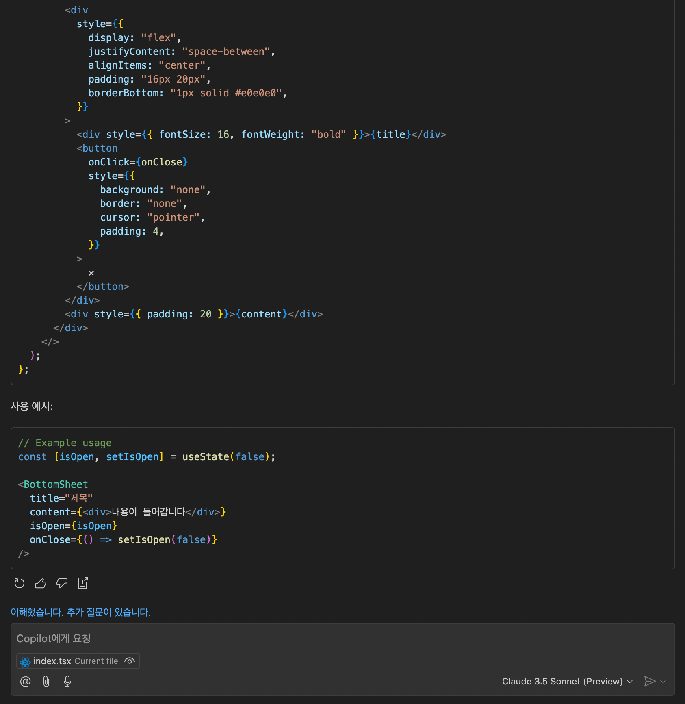This screenshot has height=704, width=685.
Task: Open the Claude 3.5 Sonnet model dropdown
Action: tap(567, 681)
